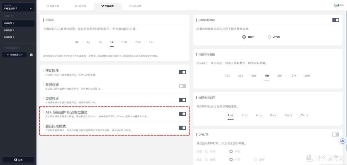Set sleep time to 15m

(x=293, y=76)
